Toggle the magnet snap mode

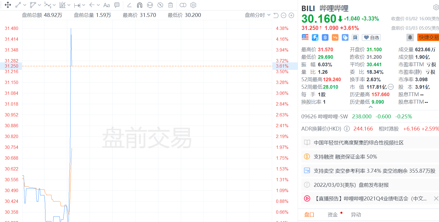click(x=140, y=5)
